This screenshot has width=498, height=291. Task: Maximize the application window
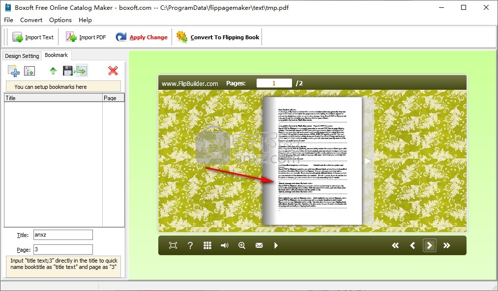tap(464, 8)
